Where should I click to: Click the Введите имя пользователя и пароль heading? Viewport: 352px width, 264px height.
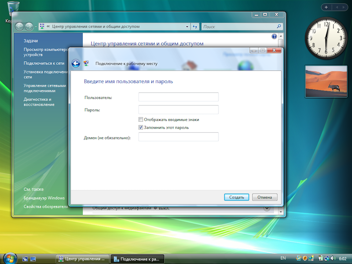pos(128,81)
